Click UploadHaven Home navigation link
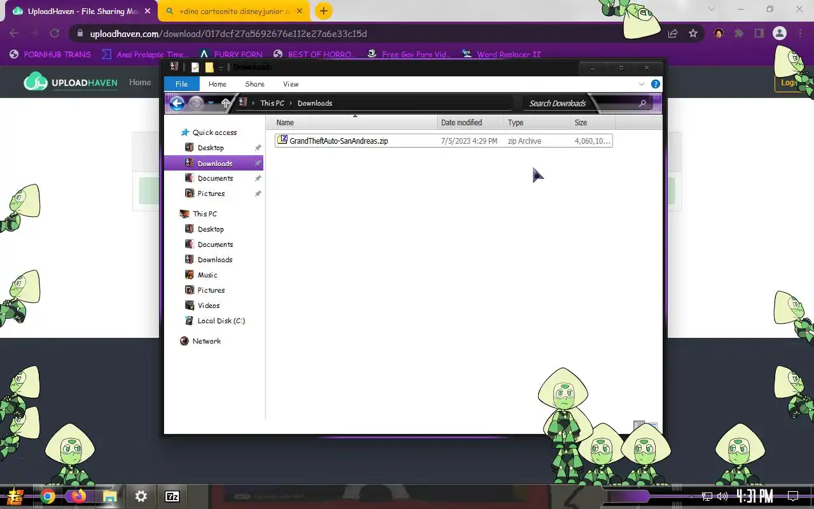 pyautogui.click(x=140, y=82)
